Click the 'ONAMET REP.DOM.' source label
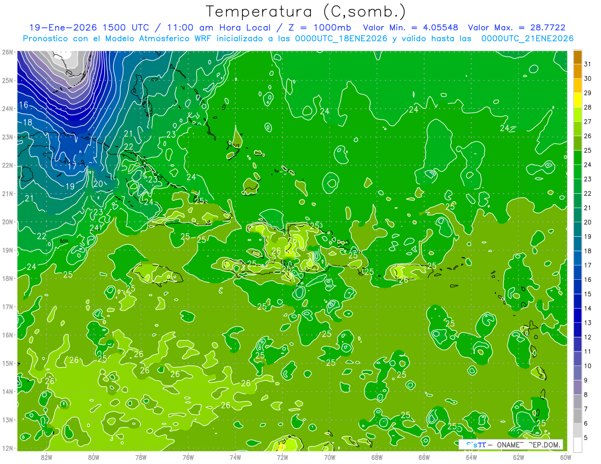 pyautogui.click(x=528, y=444)
